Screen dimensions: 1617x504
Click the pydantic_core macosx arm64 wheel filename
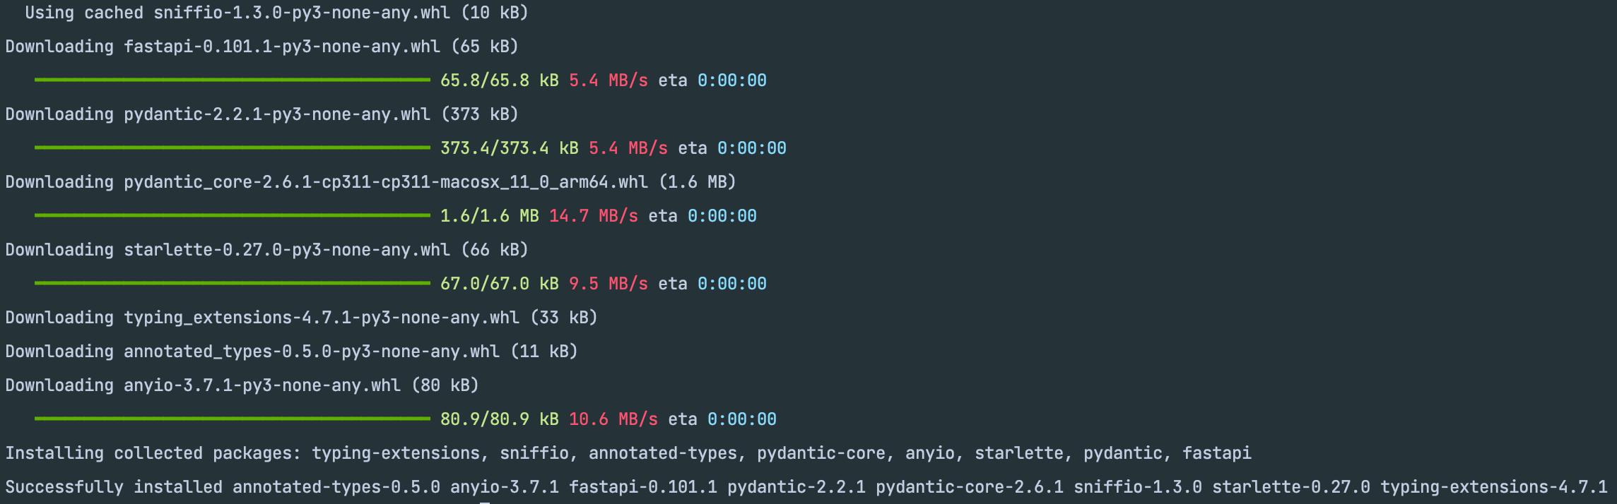386,182
